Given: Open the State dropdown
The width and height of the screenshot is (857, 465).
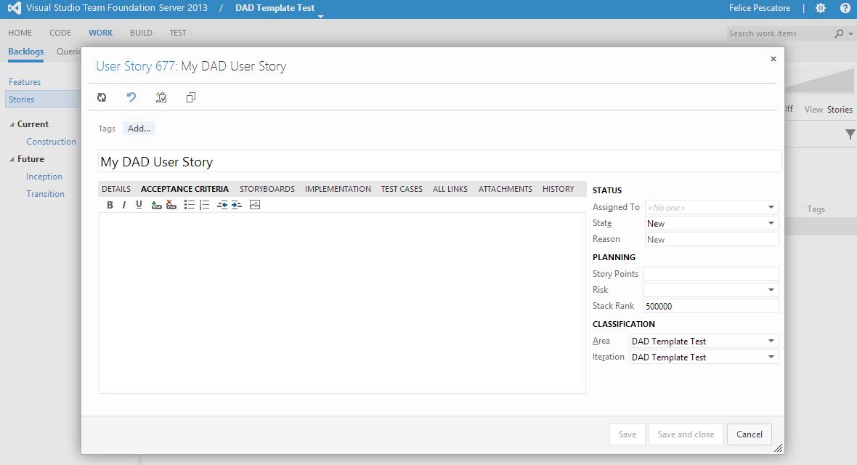Looking at the screenshot, I should point(771,223).
